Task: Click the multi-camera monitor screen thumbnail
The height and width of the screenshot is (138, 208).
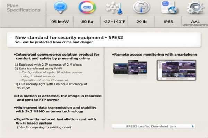Action: (x=176, y=70)
